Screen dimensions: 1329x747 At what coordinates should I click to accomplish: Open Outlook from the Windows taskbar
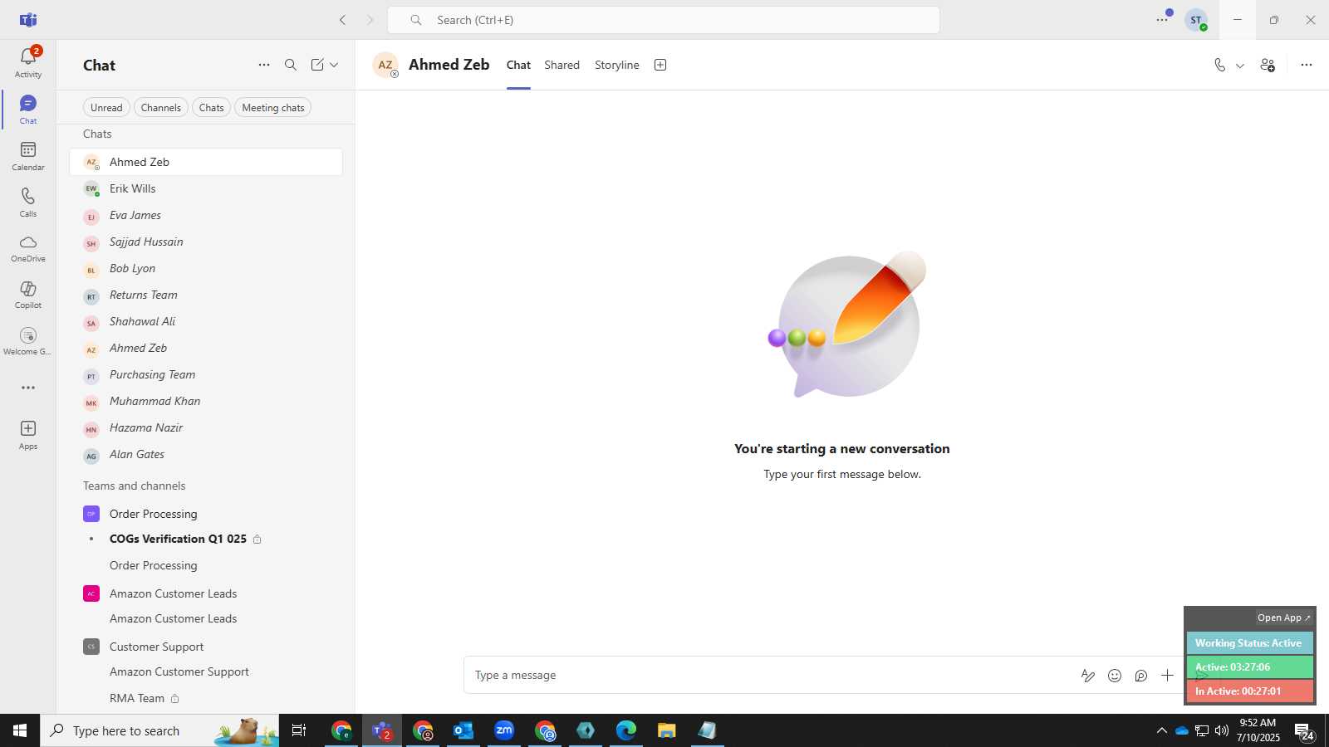point(463,730)
